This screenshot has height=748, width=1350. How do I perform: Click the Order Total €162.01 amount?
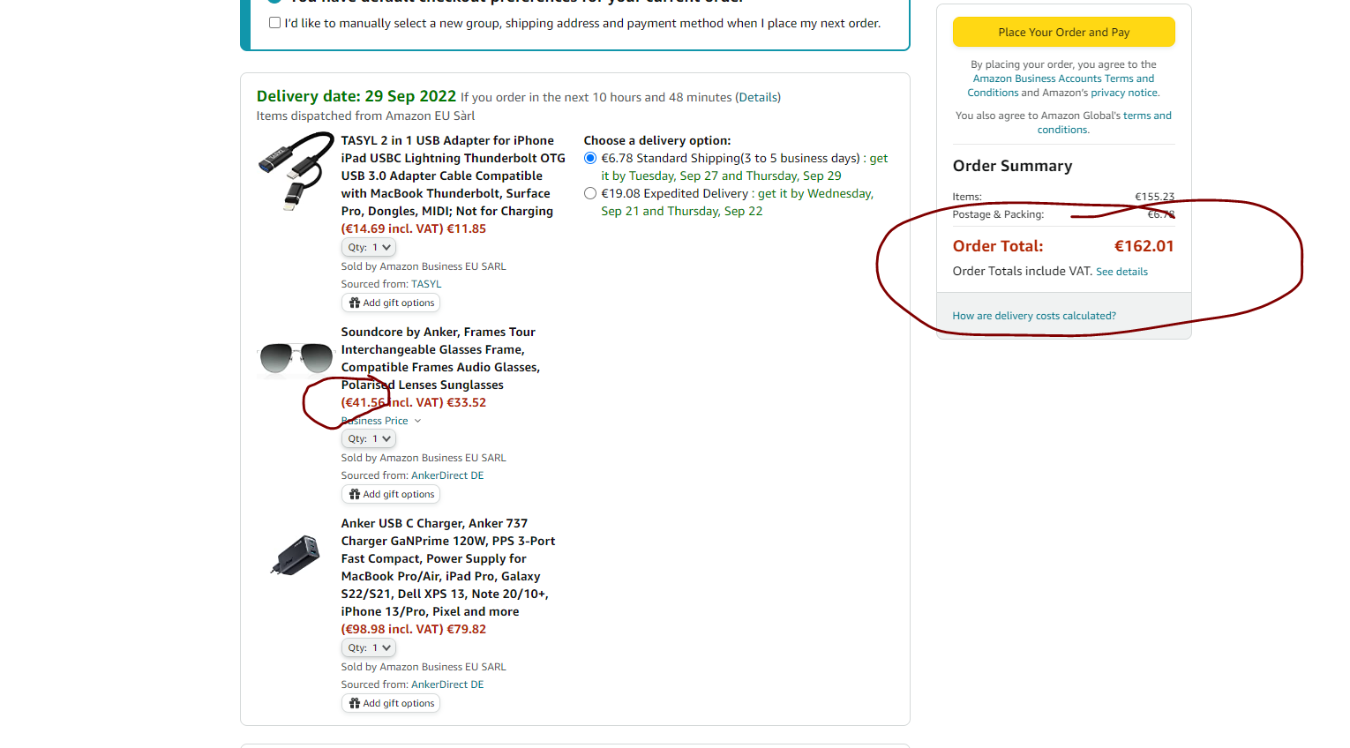click(1144, 246)
